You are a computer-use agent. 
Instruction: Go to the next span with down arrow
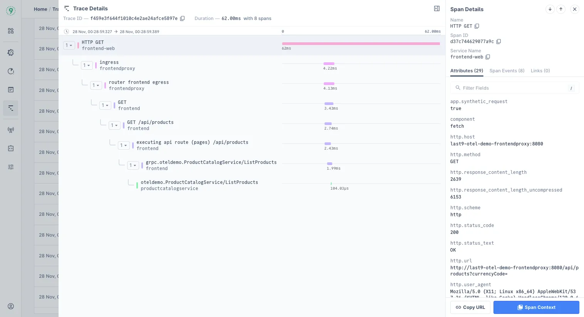point(550,9)
